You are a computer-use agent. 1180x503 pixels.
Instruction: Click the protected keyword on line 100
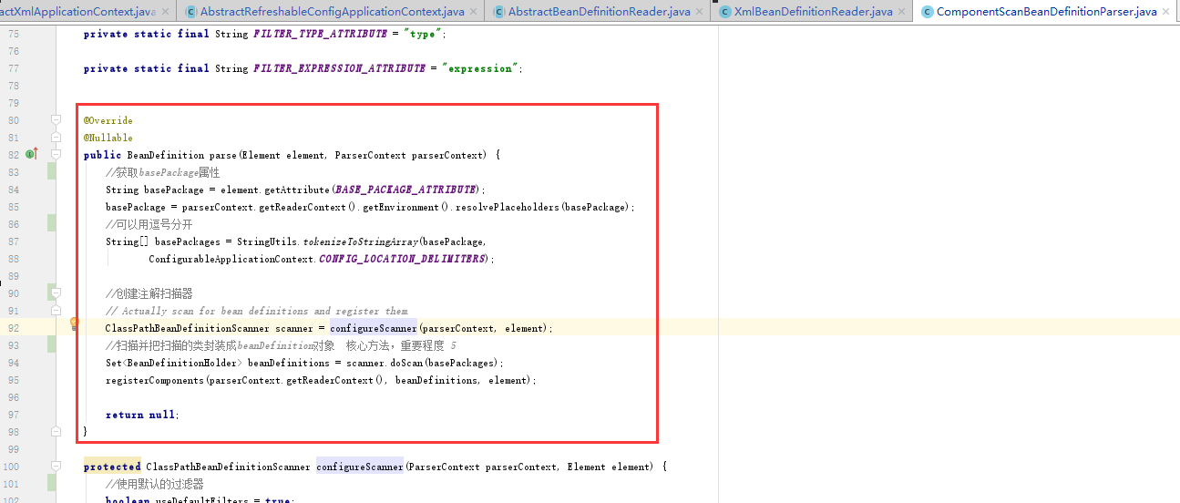[x=111, y=466]
